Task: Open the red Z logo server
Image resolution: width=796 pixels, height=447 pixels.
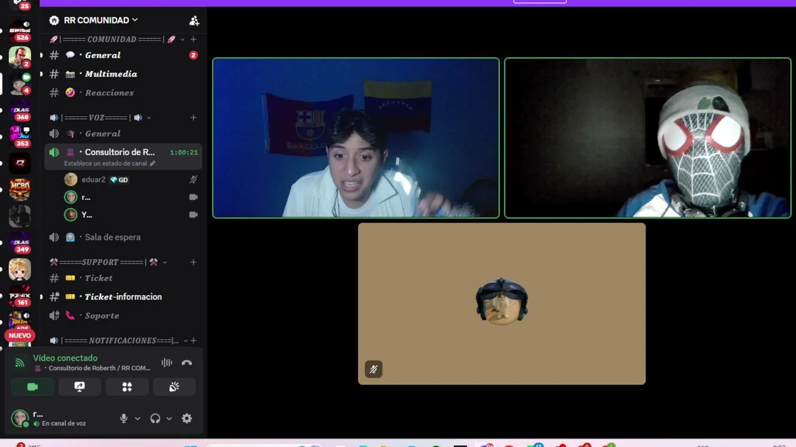Action: [x=20, y=163]
